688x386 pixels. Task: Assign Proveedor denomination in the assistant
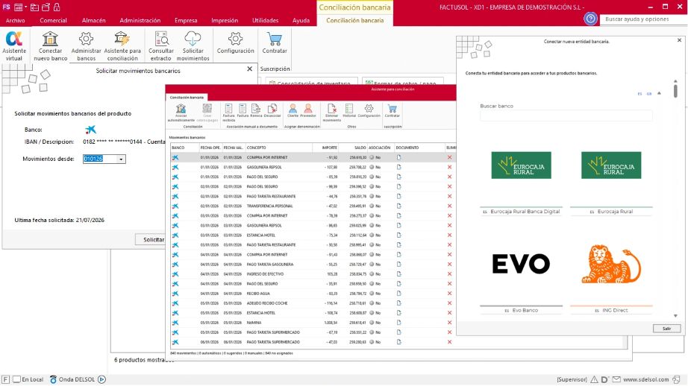point(308,111)
